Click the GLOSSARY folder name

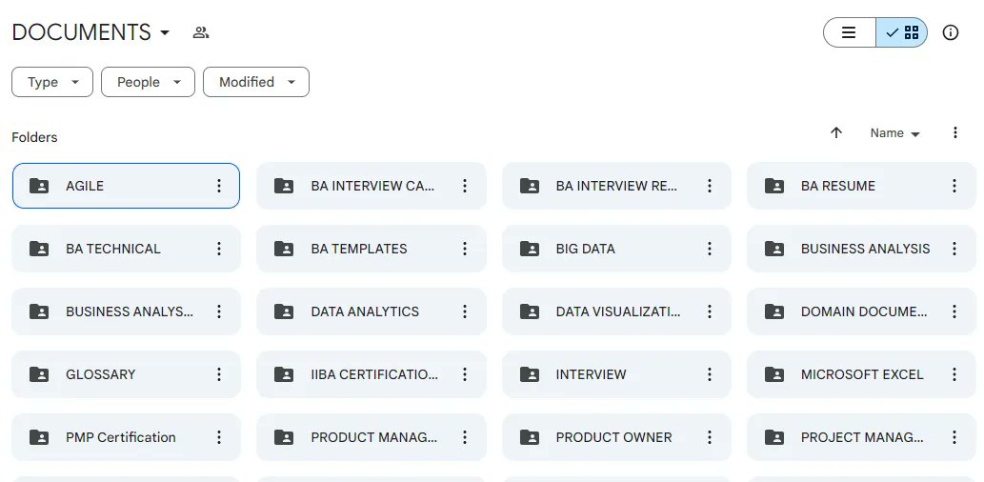[x=100, y=374]
